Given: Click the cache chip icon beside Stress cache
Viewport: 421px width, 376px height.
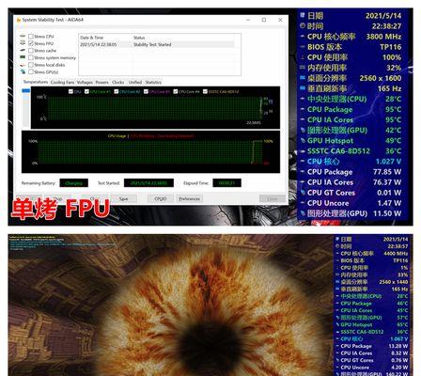Looking at the screenshot, I should click(23, 51).
